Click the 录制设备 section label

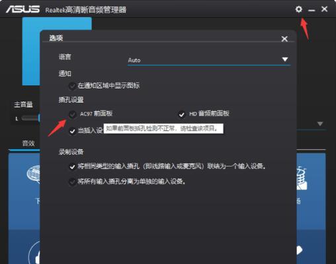tap(71, 152)
